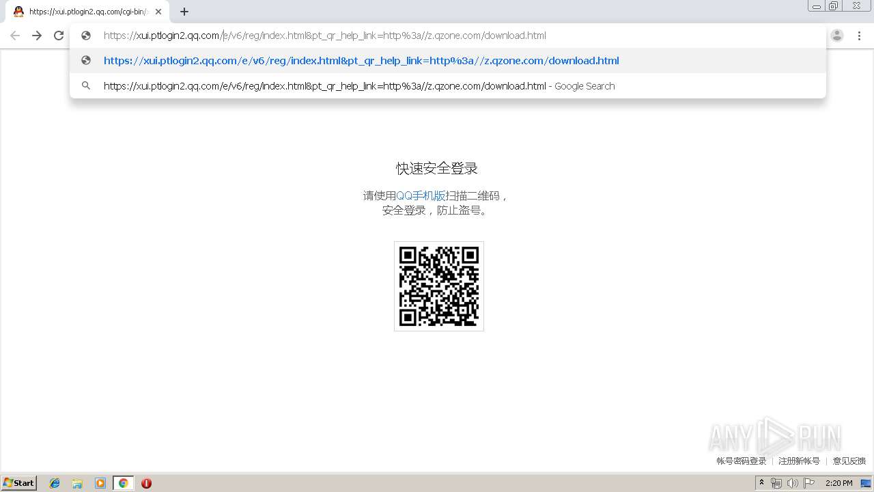
Task: Click the taskbar clock 2:20 PM
Action: tap(838, 483)
